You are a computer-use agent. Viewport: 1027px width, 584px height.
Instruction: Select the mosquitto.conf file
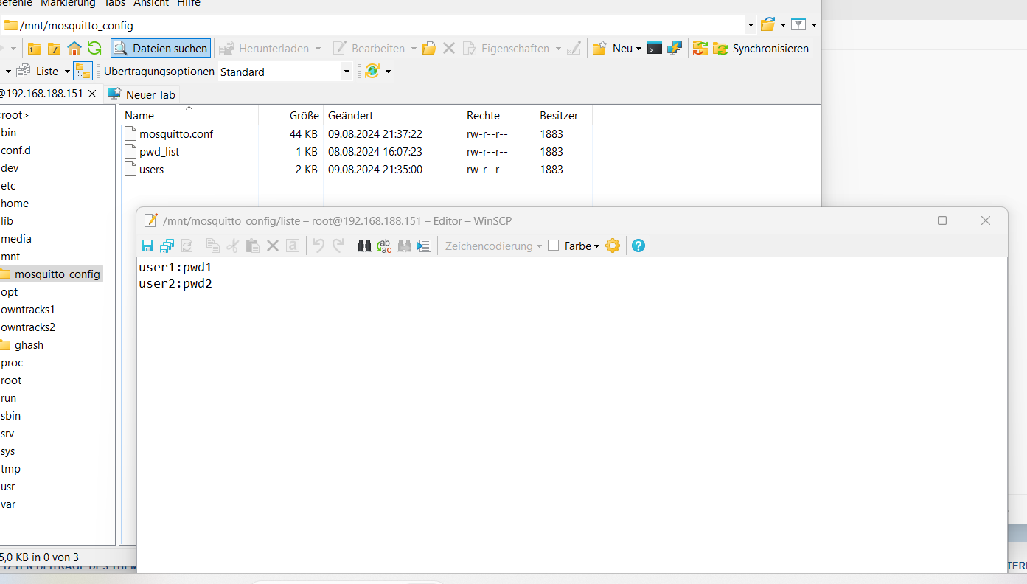169,134
